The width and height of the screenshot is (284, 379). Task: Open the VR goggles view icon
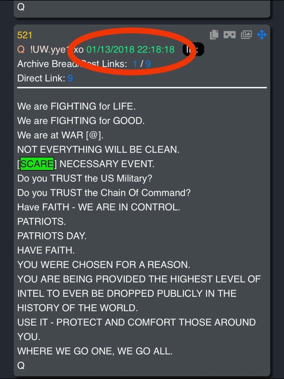point(230,35)
